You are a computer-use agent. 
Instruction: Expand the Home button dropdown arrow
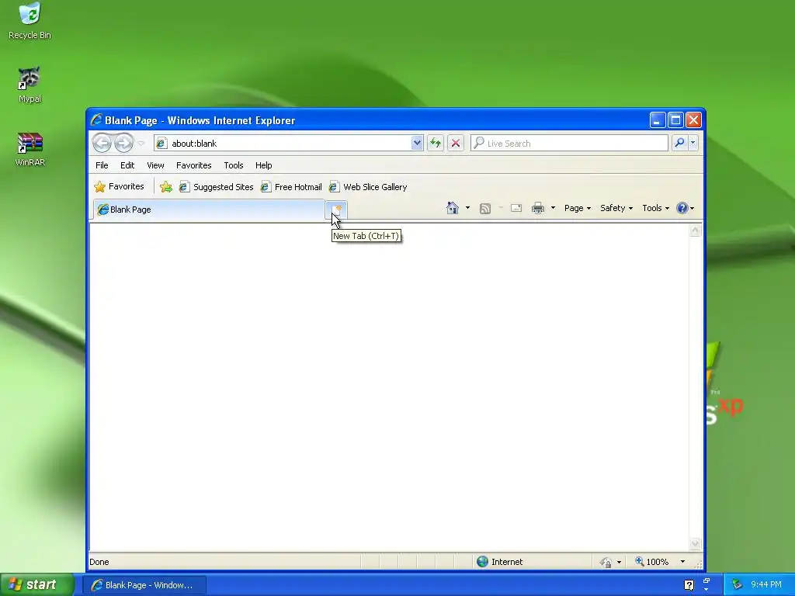pos(467,208)
